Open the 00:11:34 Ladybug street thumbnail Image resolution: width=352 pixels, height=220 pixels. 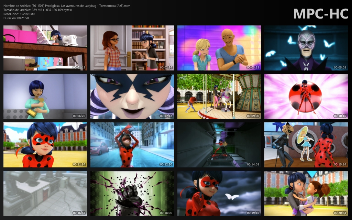coord(45,145)
